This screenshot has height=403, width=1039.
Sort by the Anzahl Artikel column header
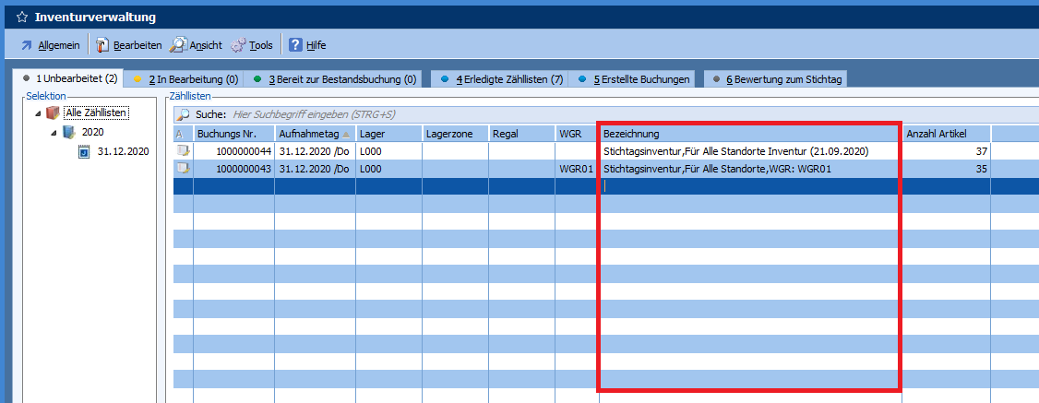click(x=946, y=134)
